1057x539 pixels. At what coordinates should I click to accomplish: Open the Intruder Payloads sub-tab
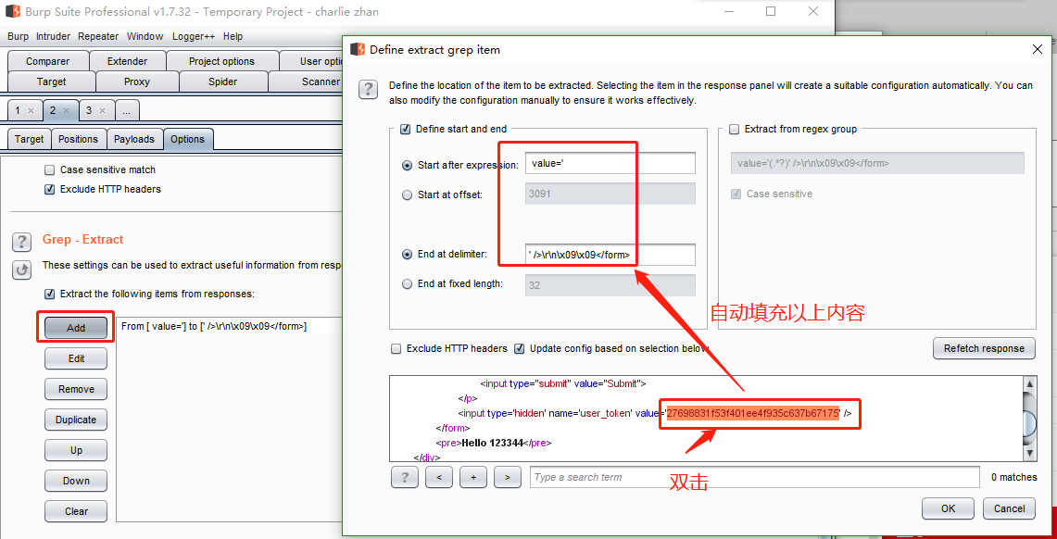tap(134, 139)
